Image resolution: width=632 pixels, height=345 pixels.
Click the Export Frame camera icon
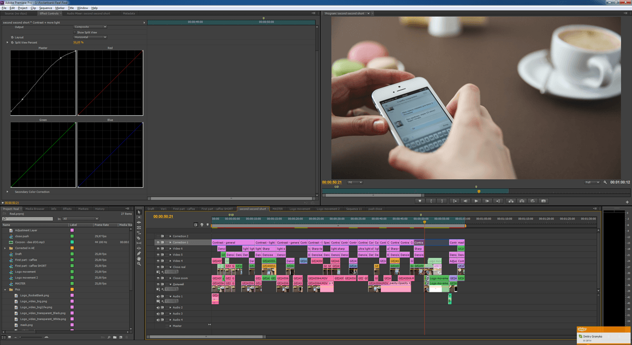pos(544,201)
